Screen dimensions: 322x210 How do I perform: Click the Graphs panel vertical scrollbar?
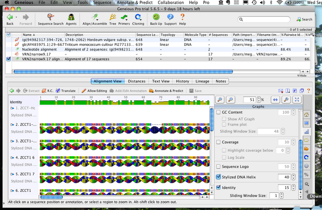click(300, 164)
